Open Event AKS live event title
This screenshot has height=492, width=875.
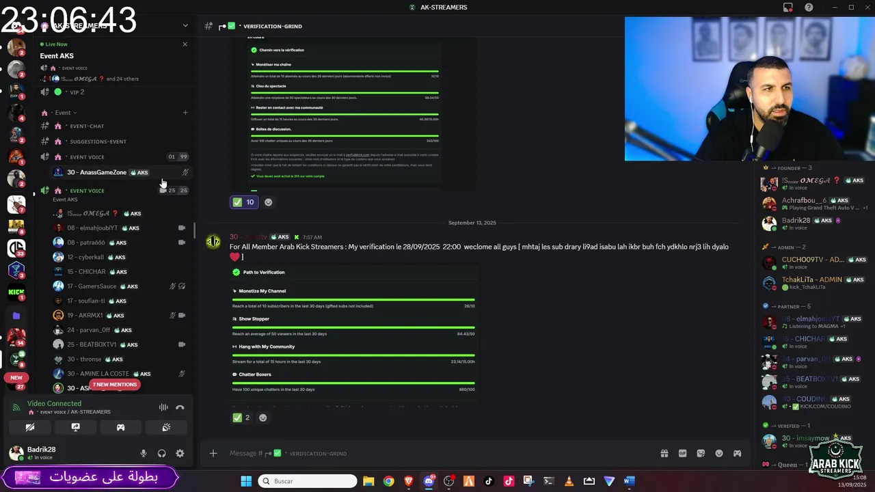[57, 56]
